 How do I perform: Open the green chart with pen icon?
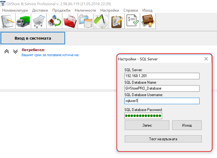point(101,21)
